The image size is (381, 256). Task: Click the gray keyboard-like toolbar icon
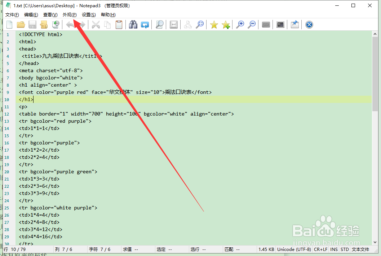(266, 25)
